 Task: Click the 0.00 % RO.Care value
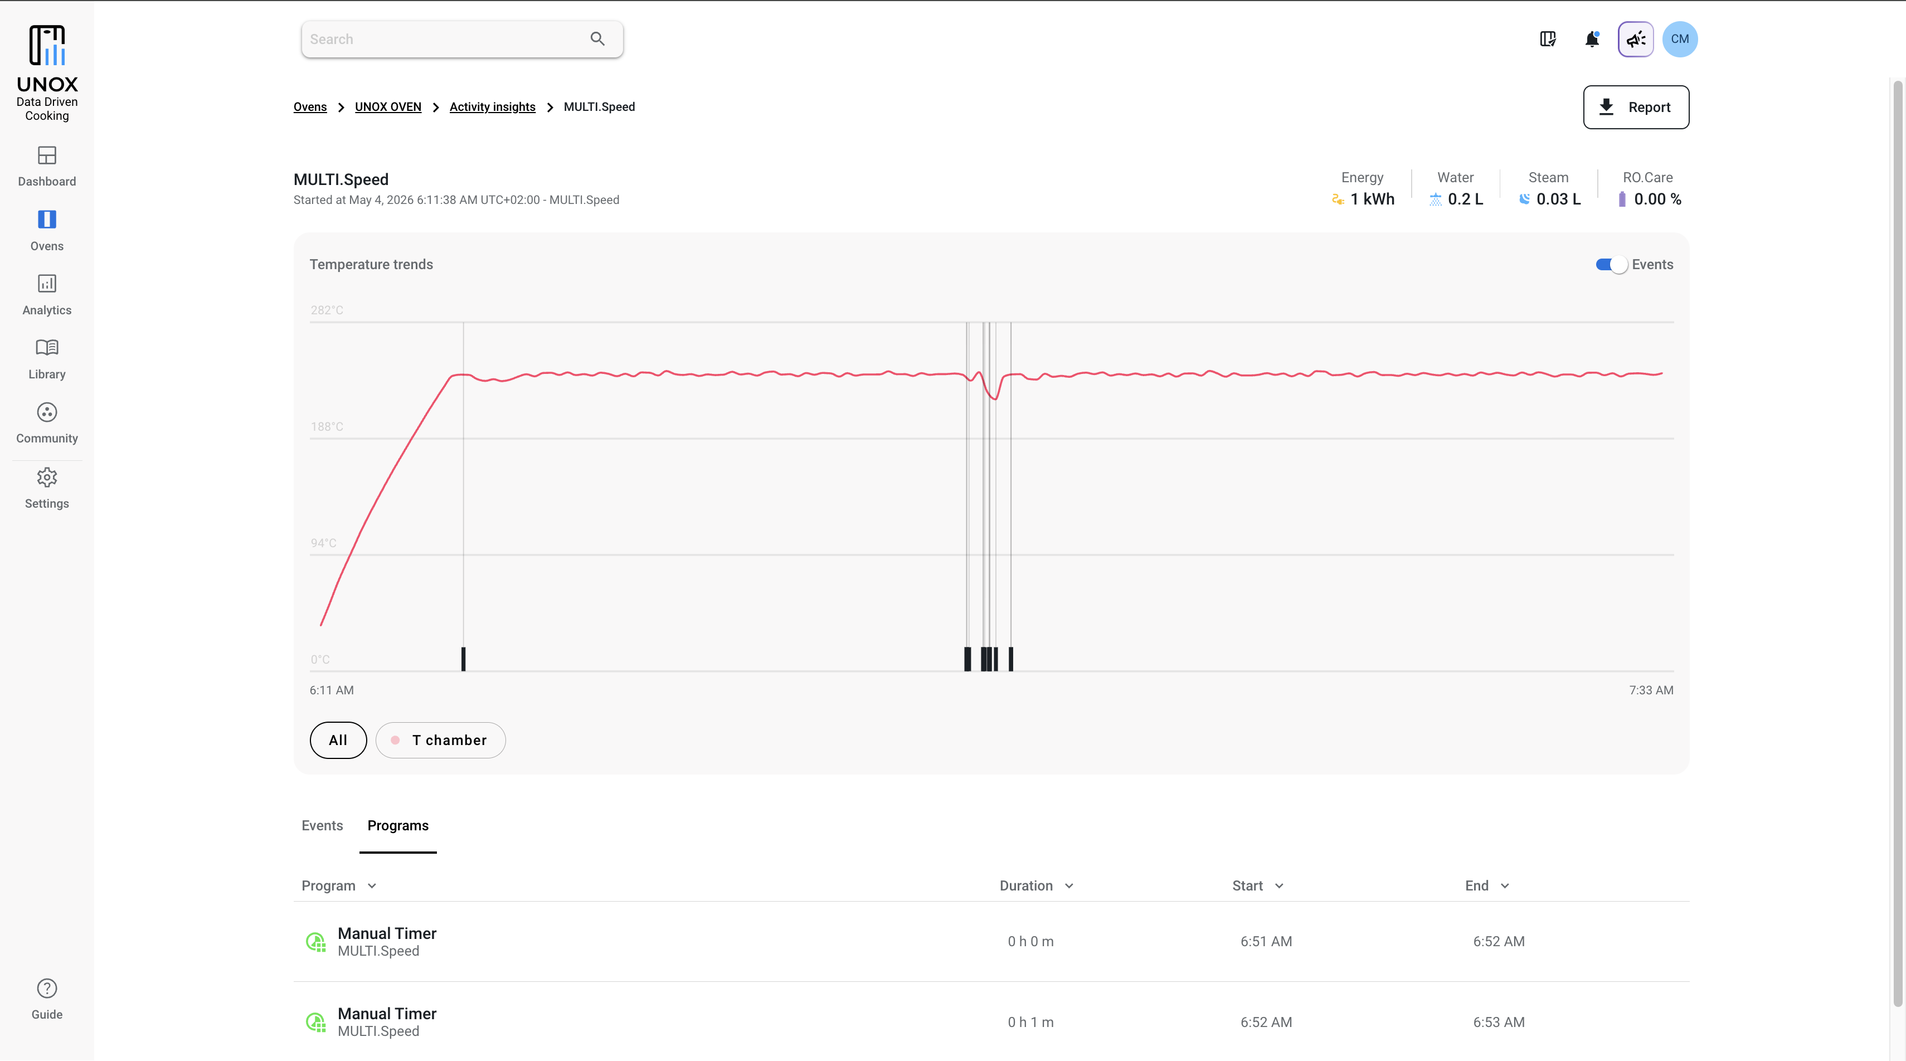tap(1657, 199)
